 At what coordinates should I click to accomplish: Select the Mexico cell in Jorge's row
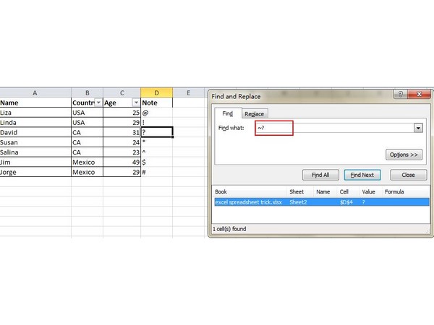(x=88, y=173)
